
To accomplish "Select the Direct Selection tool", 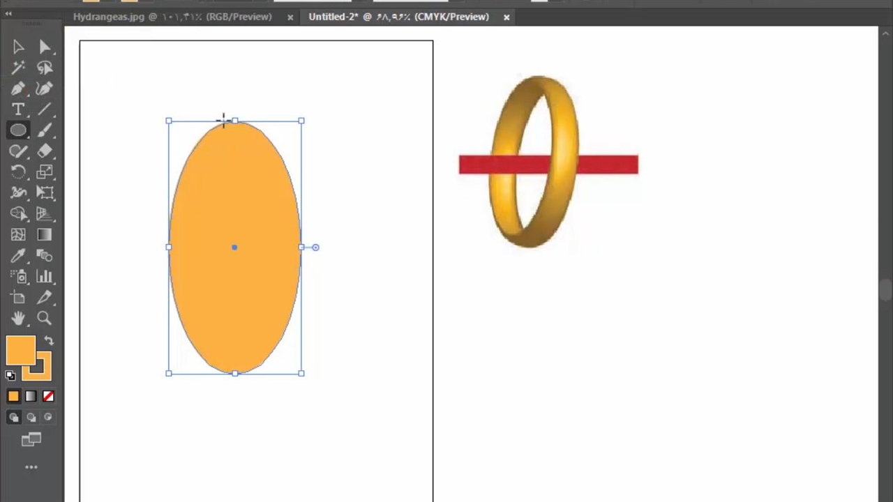I will pos(45,47).
